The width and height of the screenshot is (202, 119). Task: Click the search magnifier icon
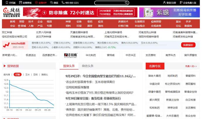pyautogui.click(x=126, y=3)
